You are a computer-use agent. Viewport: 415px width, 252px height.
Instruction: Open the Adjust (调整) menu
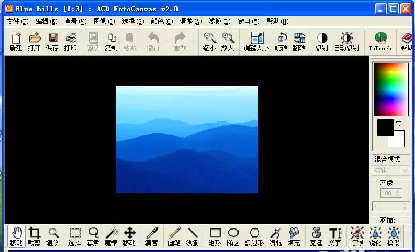tap(190, 21)
